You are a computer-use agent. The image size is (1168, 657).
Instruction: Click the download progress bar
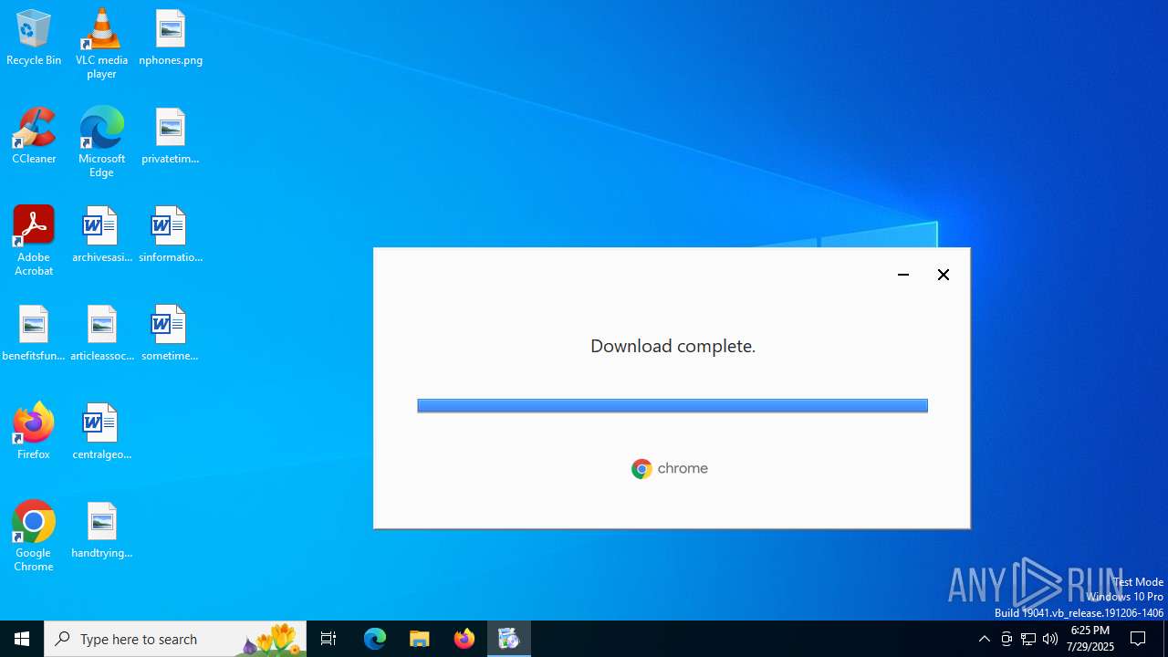pyautogui.click(x=673, y=405)
